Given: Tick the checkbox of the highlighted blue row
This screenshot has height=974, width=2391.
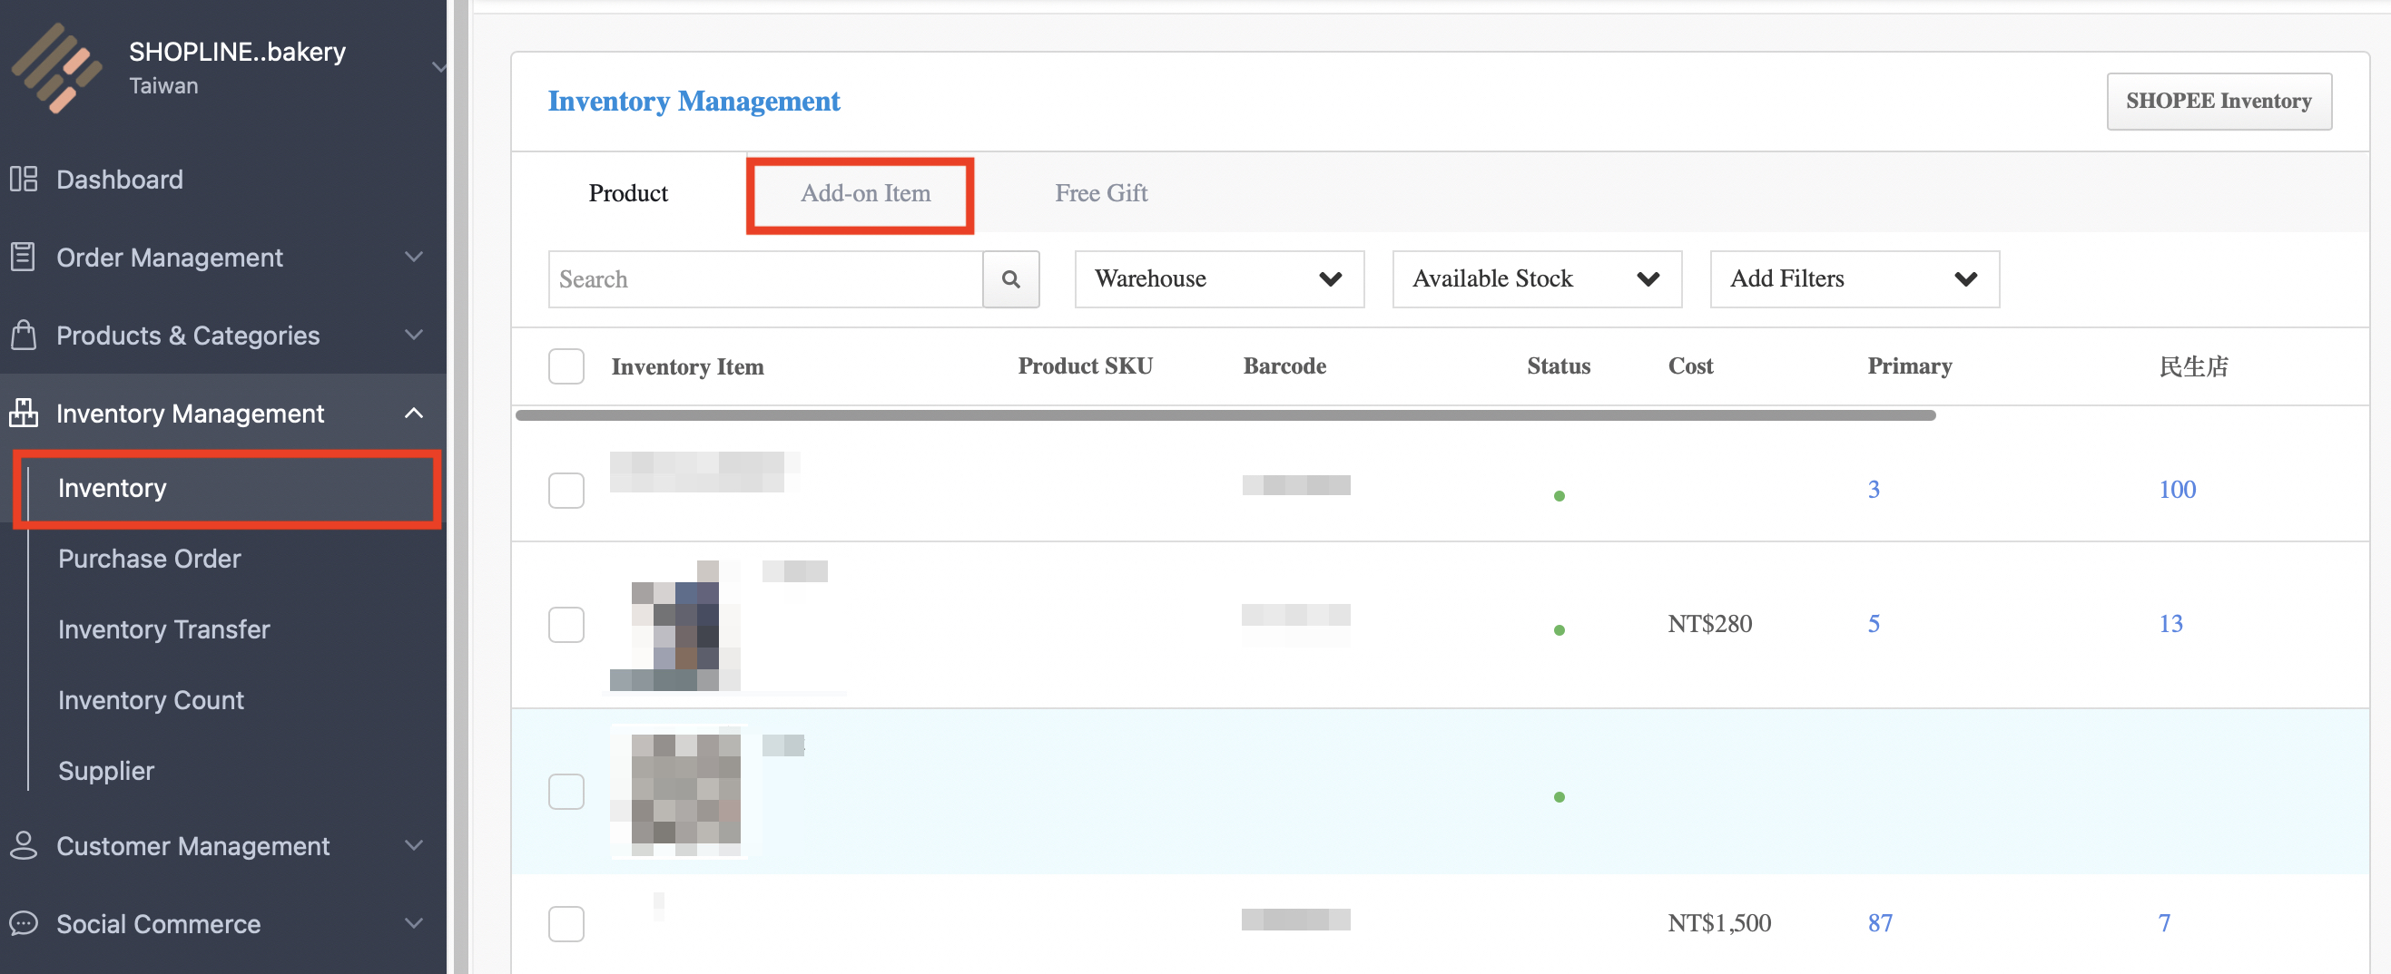Looking at the screenshot, I should (x=566, y=791).
